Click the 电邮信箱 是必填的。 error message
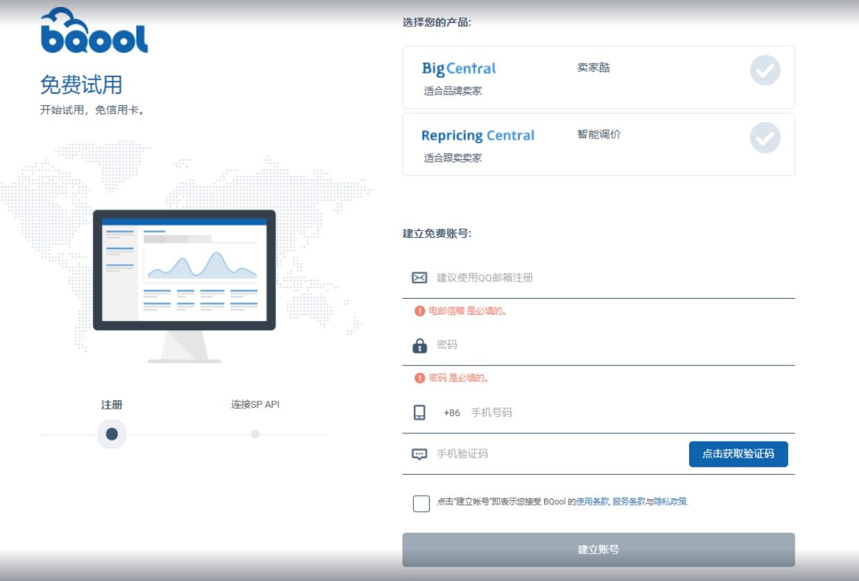The width and height of the screenshot is (859, 581). point(469,311)
